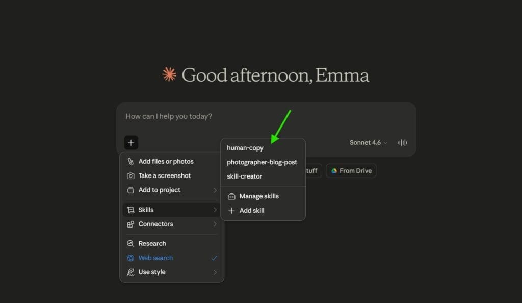The image size is (522, 303).
Task: Click the paperclip icon for adding files
Action: point(130,162)
